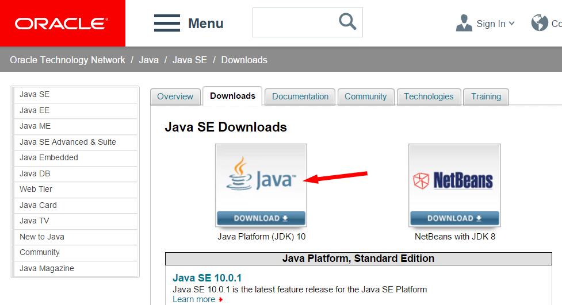Select Web Tier in the sidebar

point(75,190)
